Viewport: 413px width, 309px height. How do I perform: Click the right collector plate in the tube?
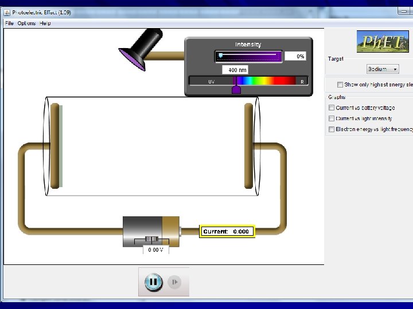click(x=248, y=146)
